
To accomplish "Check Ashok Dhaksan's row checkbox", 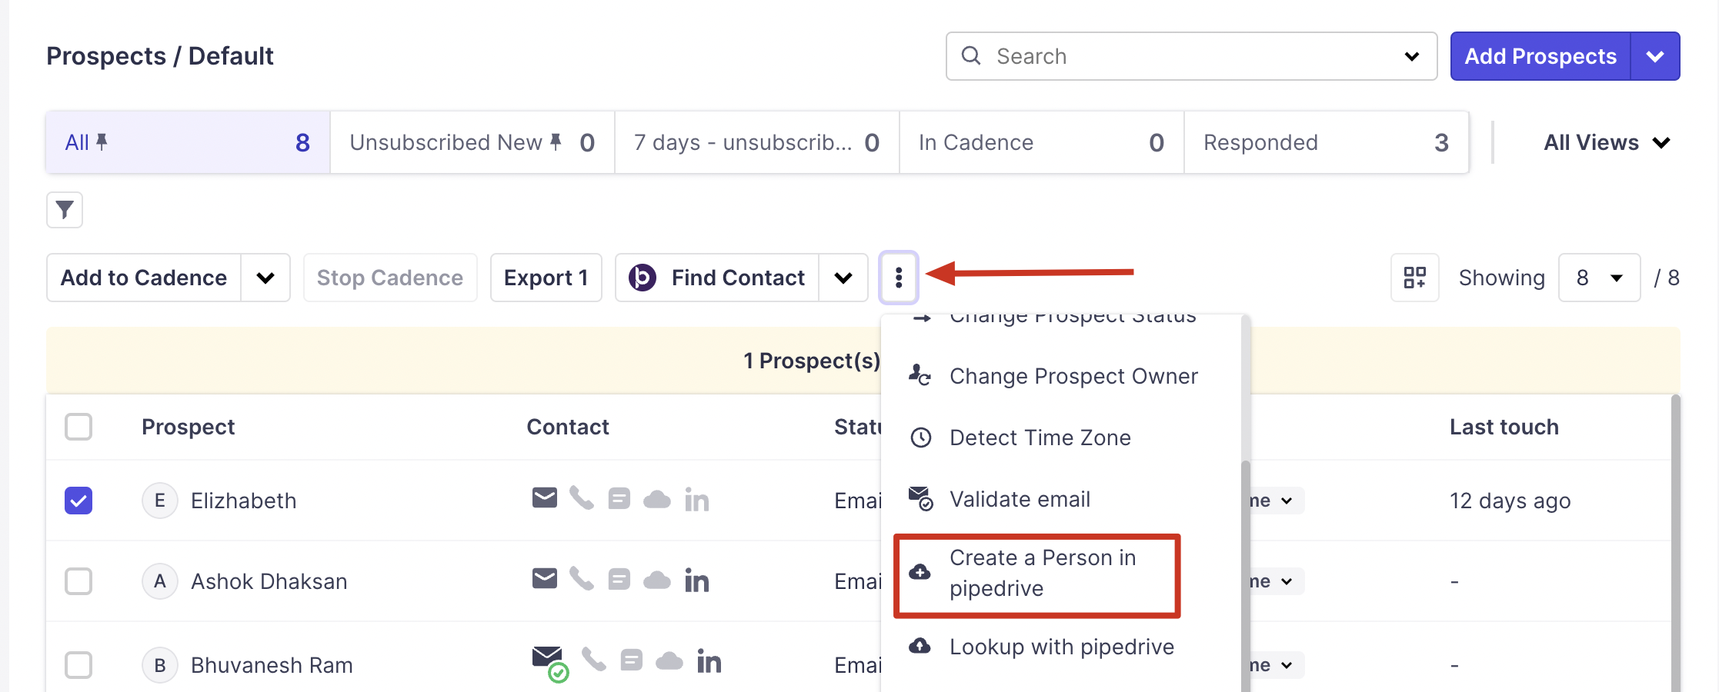I will (x=78, y=581).
